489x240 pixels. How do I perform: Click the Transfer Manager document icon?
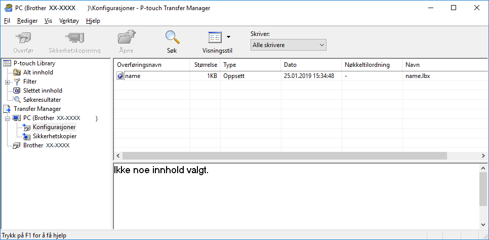(7, 109)
